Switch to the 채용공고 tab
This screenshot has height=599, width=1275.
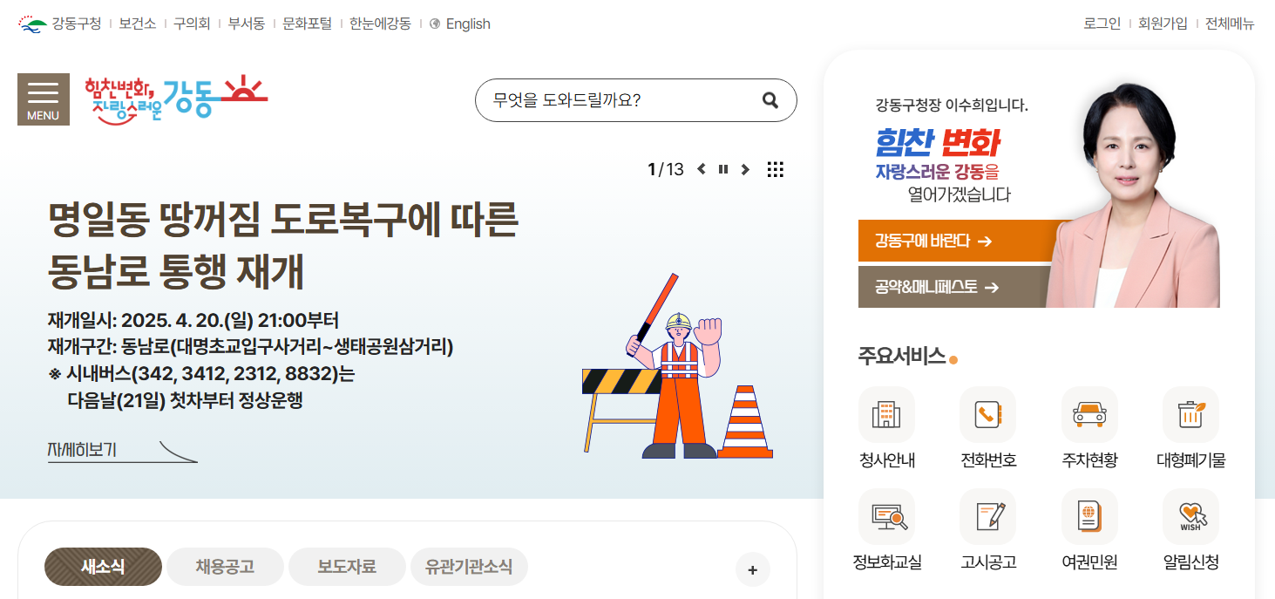point(225,567)
